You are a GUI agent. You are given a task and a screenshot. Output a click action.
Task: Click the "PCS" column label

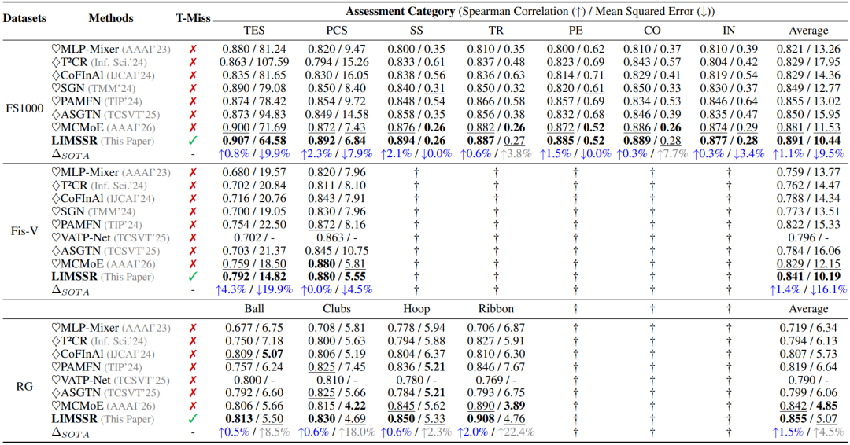(x=337, y=31)
